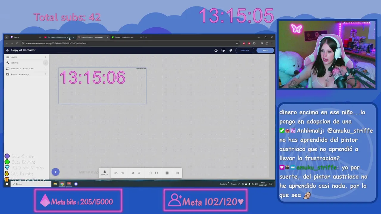Close the Kick Dashboard tab
The height and width of the screenshot is (214, 381).
pyautogui.click(x=141, y=37)
